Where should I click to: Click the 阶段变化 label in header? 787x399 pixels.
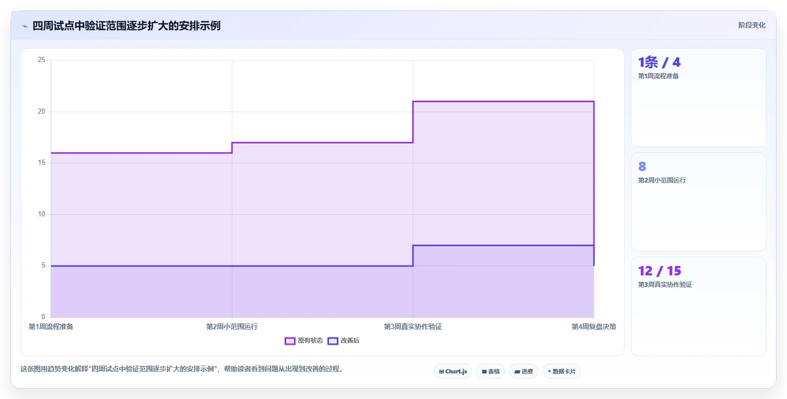tap(751, 25)
